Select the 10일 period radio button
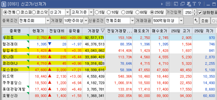217x100 pixels. pyautogui.click(x=109, y=13)
